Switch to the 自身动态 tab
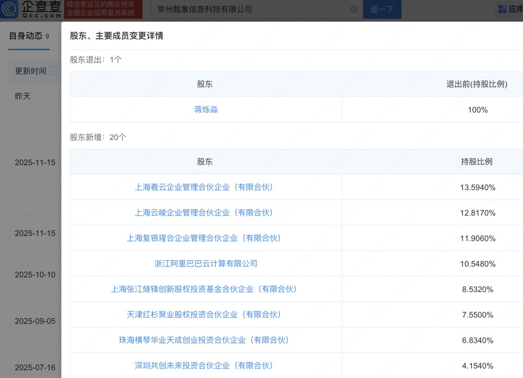This screenshot has width=523, height=378. (x=26, y=36)
